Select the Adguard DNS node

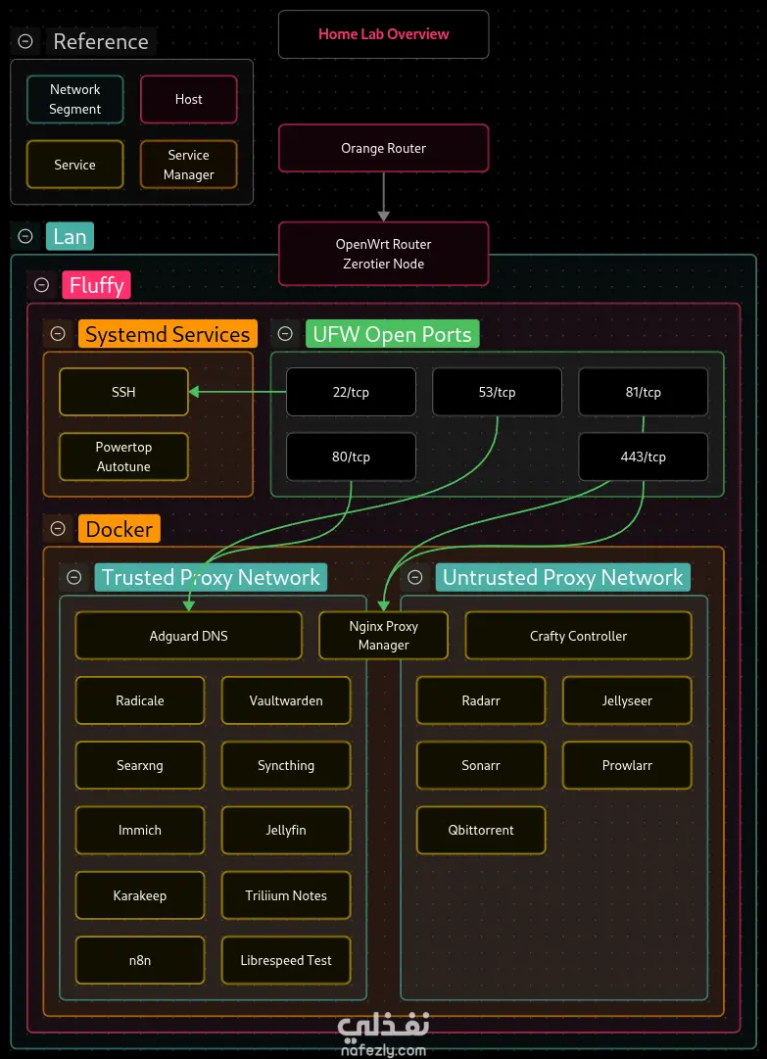pos(188,636)
